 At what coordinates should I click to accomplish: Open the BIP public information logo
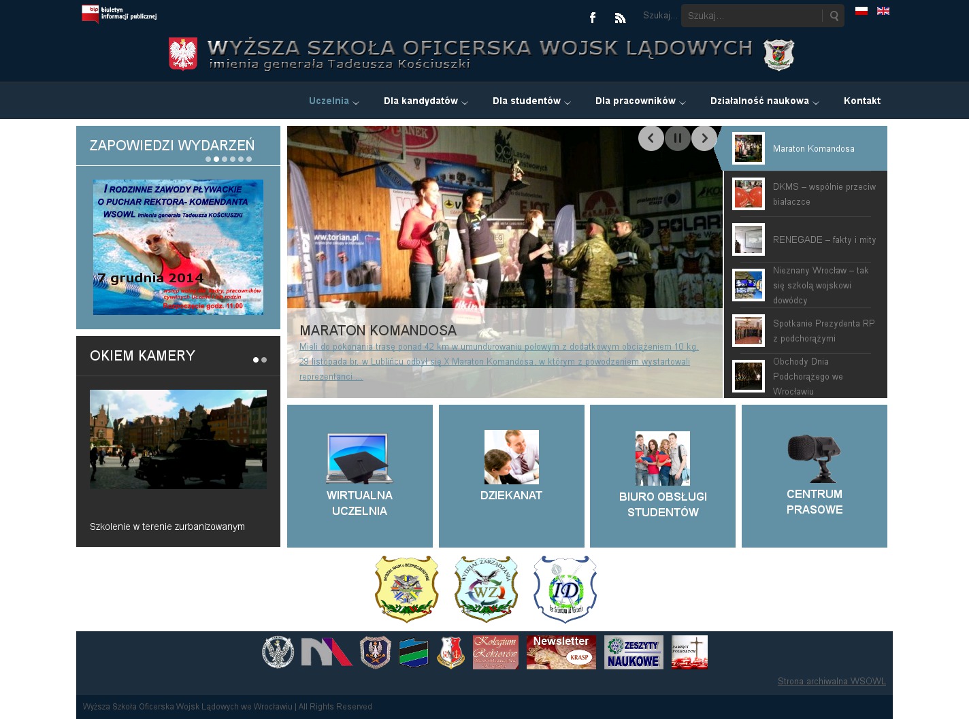(119, 14)
